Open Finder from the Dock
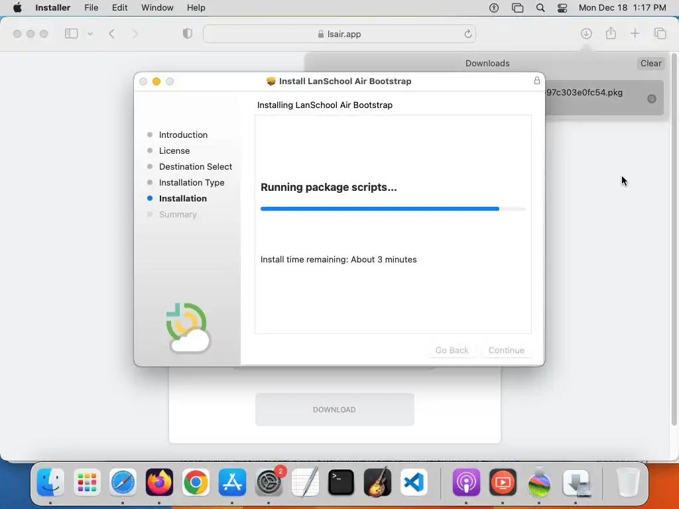This screenshot has height=509, width=679. click(x=50, y=482)
